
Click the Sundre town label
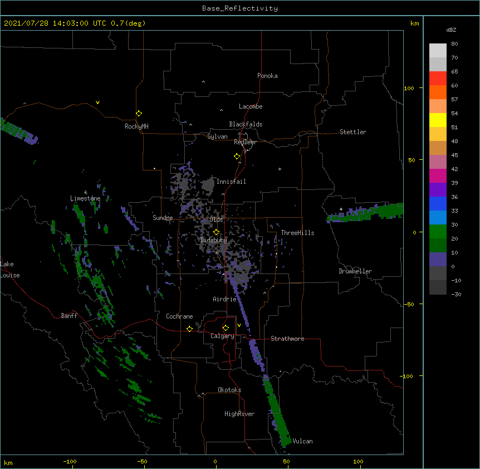click(x=163, y=218)
